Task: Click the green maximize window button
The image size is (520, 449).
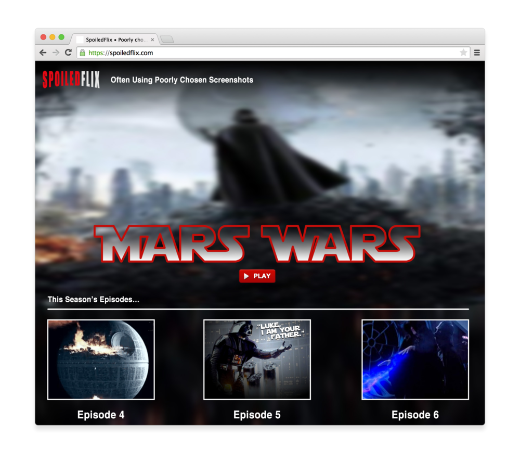Action: pos(61,37)
